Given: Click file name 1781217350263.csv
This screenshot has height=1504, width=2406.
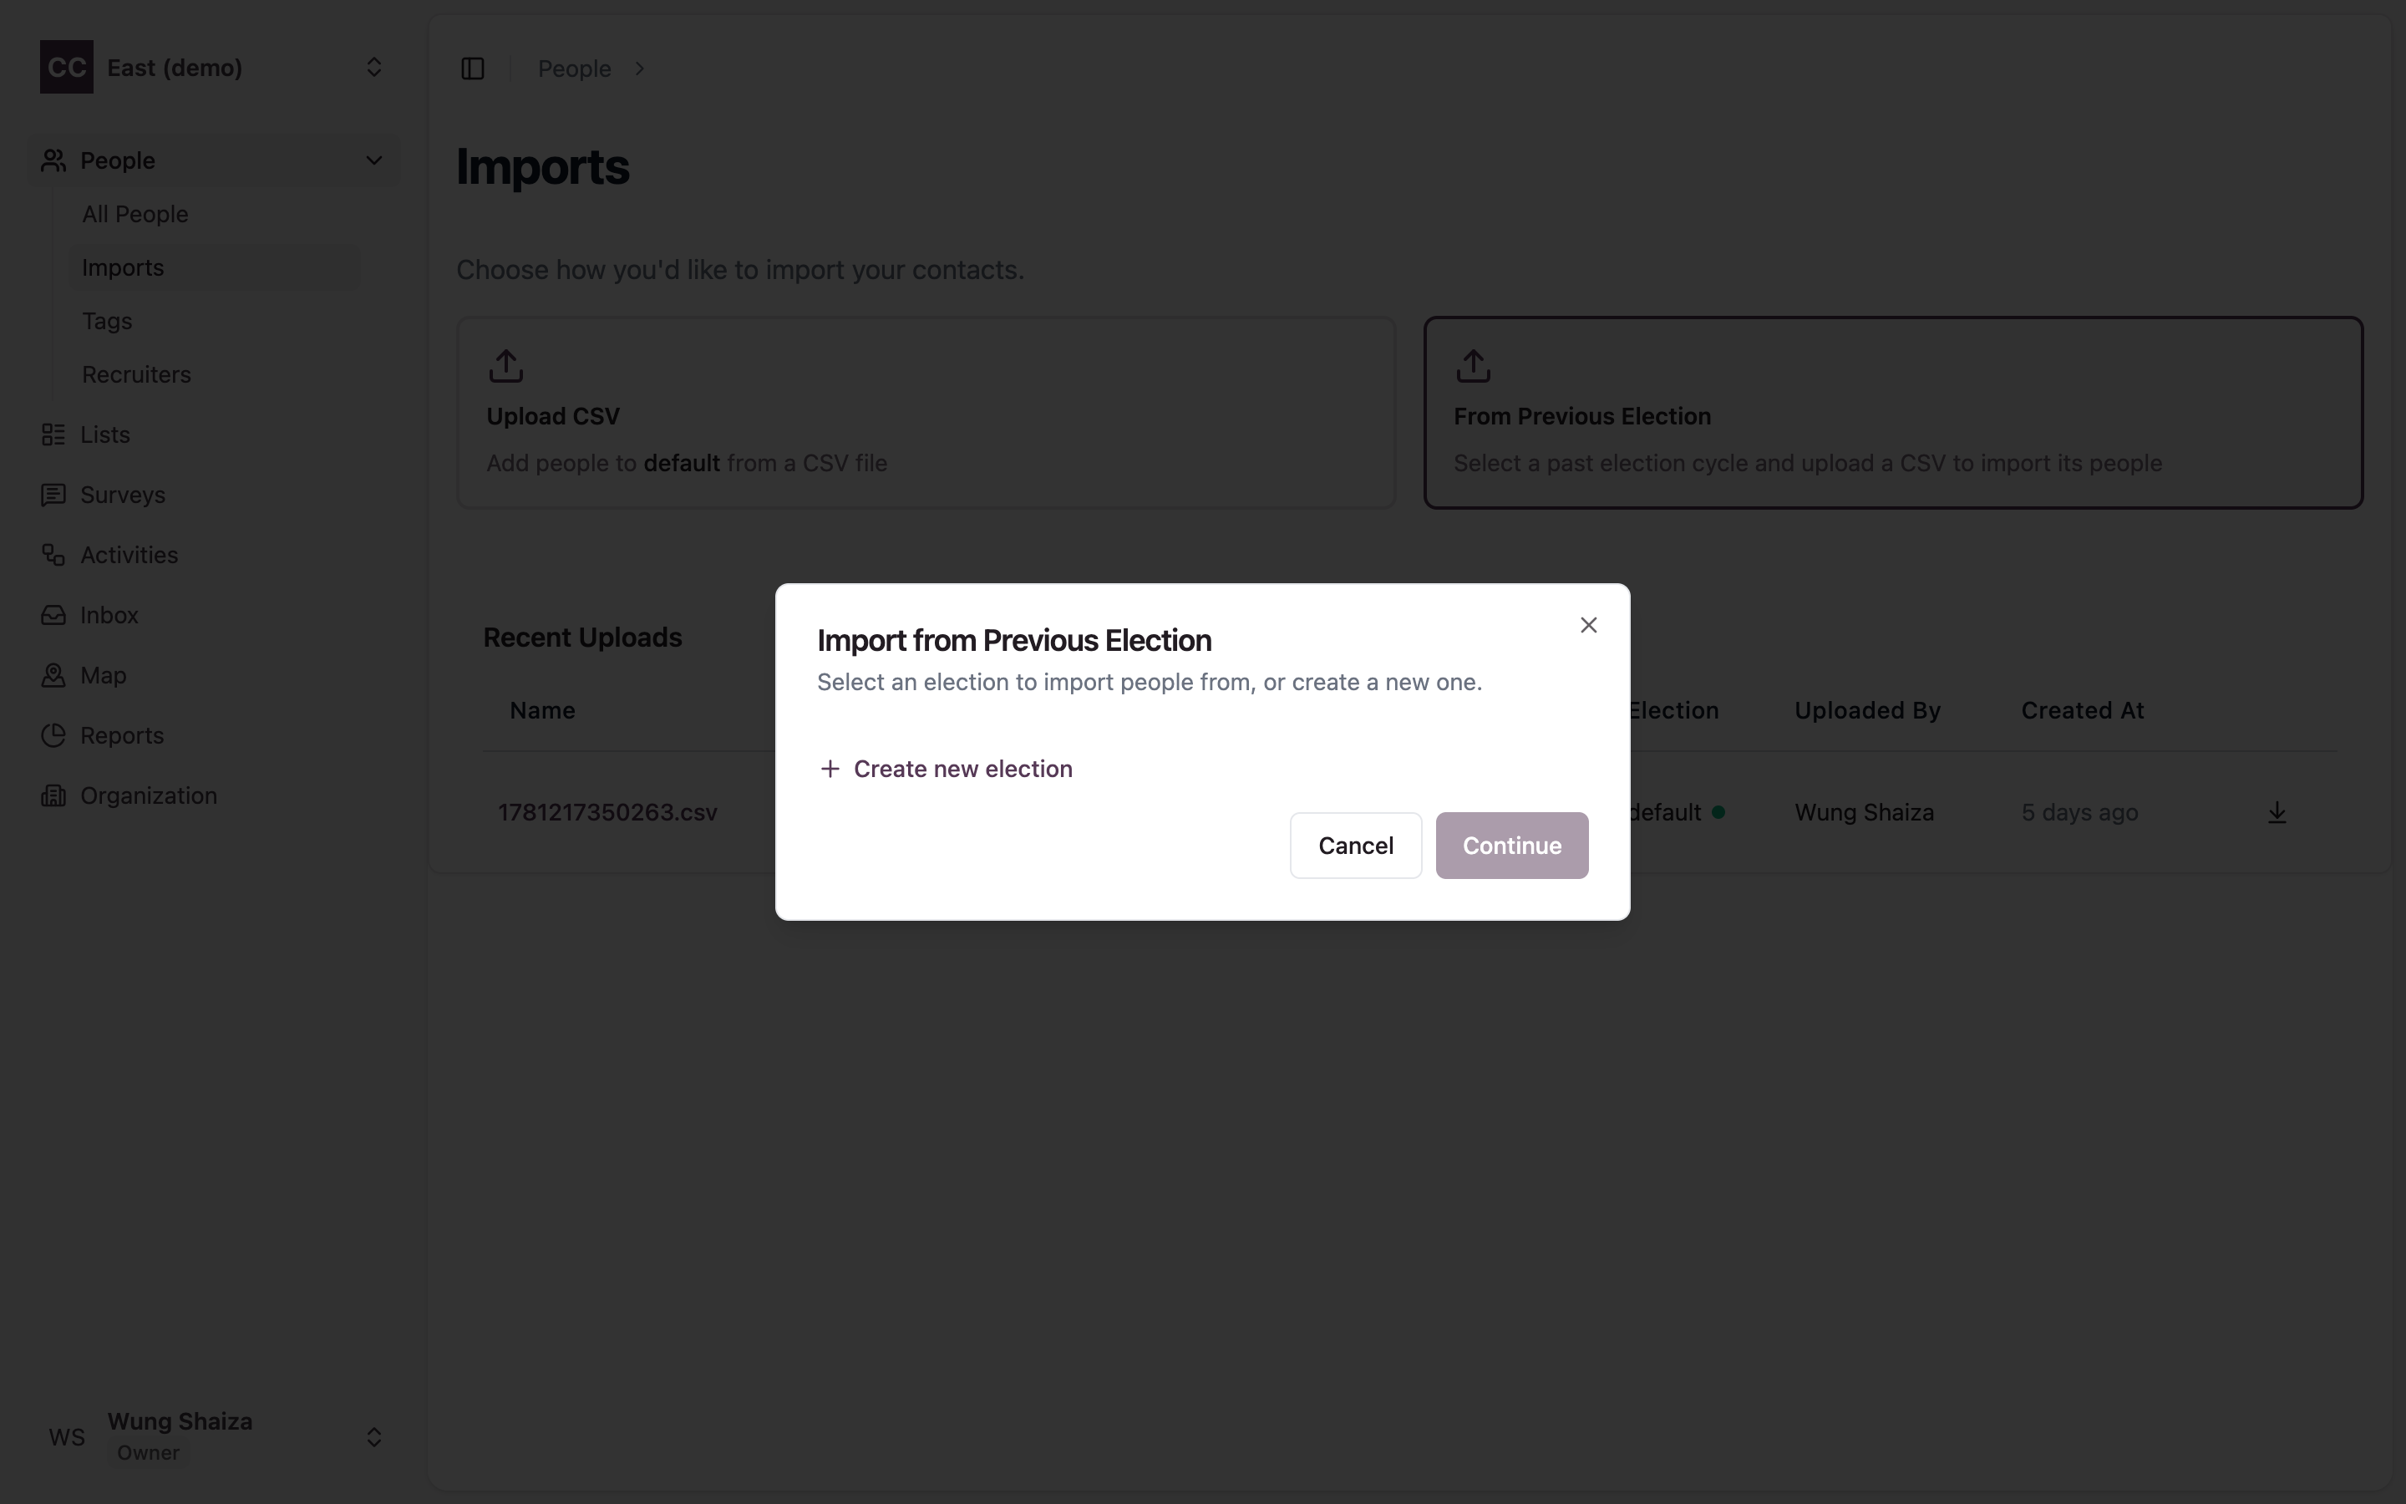Looking at the screenshot, I should 607,813.
